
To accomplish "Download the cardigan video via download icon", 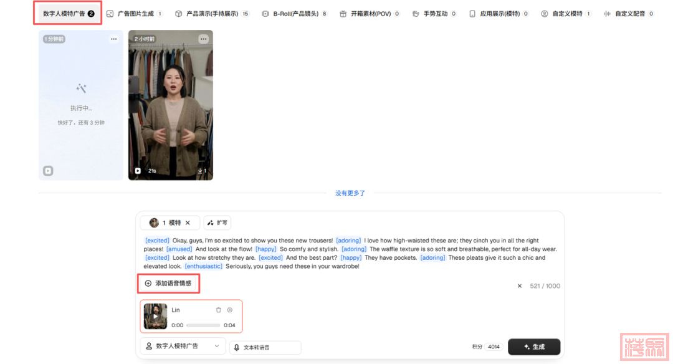I will (201, 171).
